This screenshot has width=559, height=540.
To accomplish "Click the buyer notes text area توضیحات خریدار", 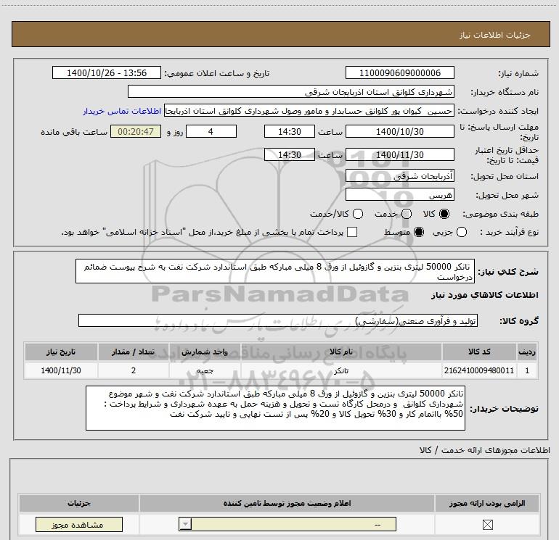I will [275, 408].
